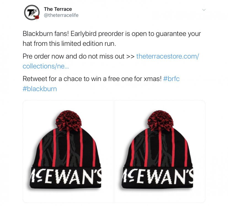This screenshot has height=206, width=228.
Task: Open The Terrace profile avatar
Action: (32, 12)
